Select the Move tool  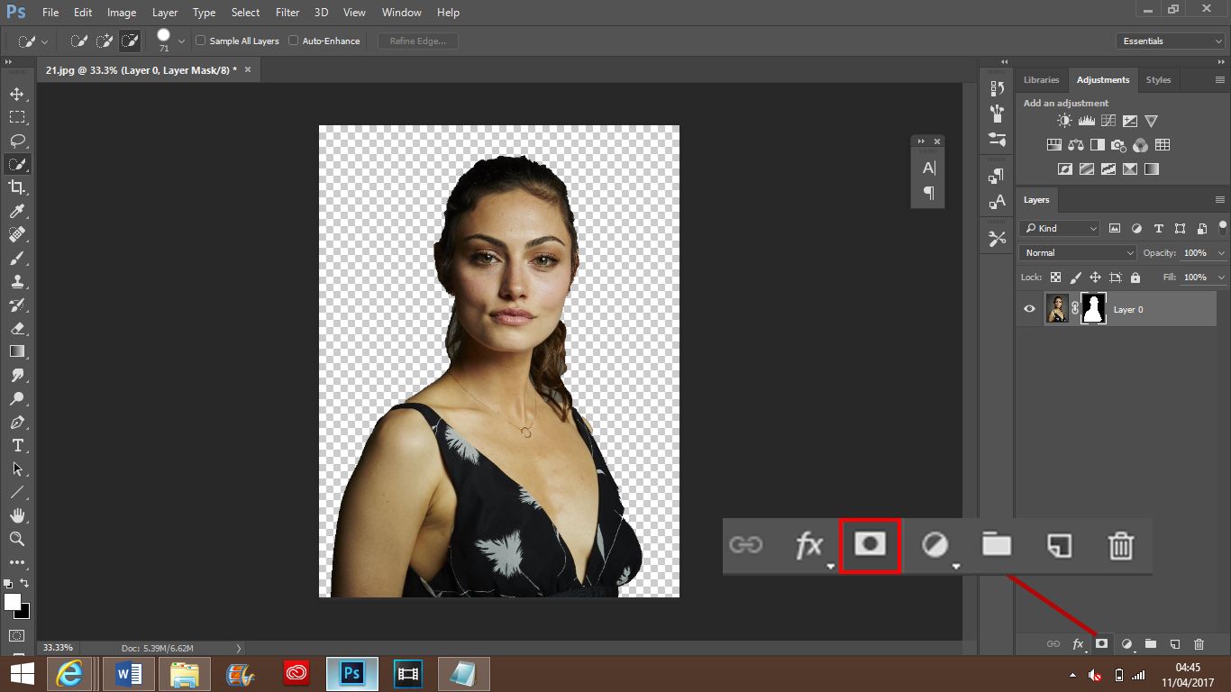click(x=17, y=94)
